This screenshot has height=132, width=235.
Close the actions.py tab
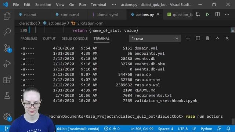coord(158,14)
